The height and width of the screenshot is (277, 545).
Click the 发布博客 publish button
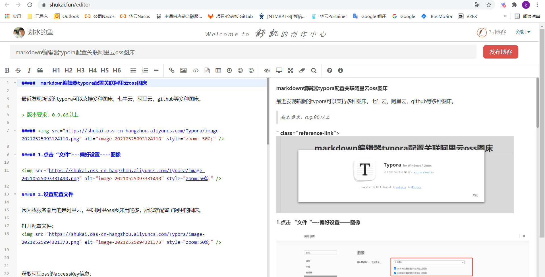pyautogui.click(x=501, y=52)
